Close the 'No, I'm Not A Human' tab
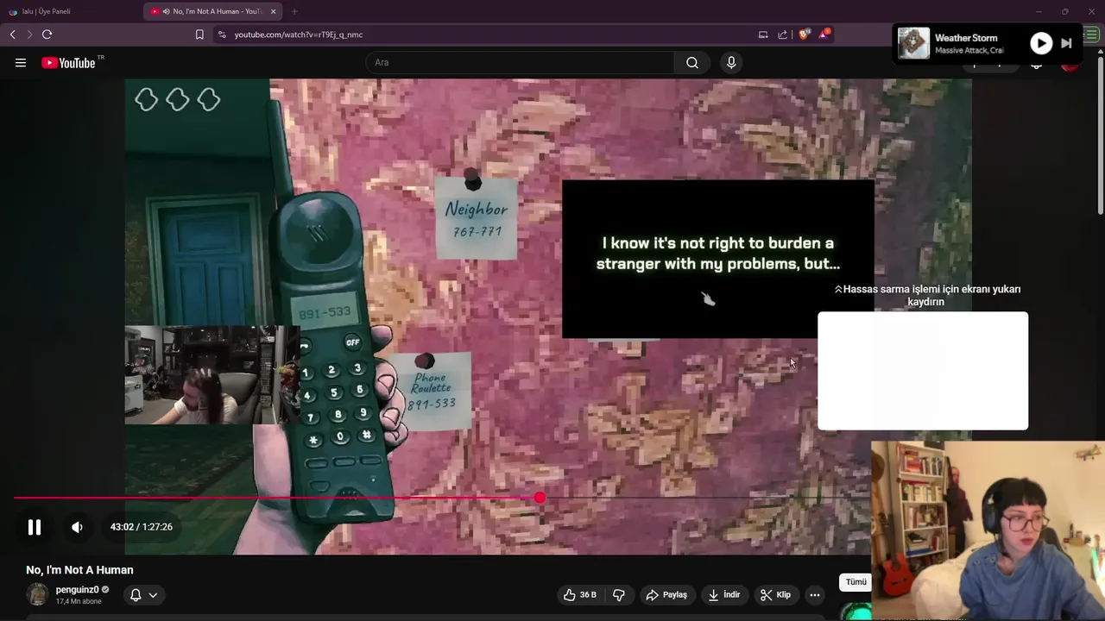 coord(273,11)
